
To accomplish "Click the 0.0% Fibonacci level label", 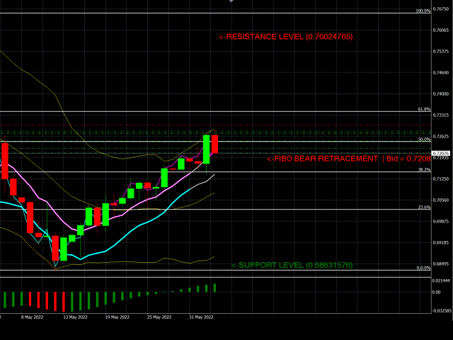I will 423,268.
